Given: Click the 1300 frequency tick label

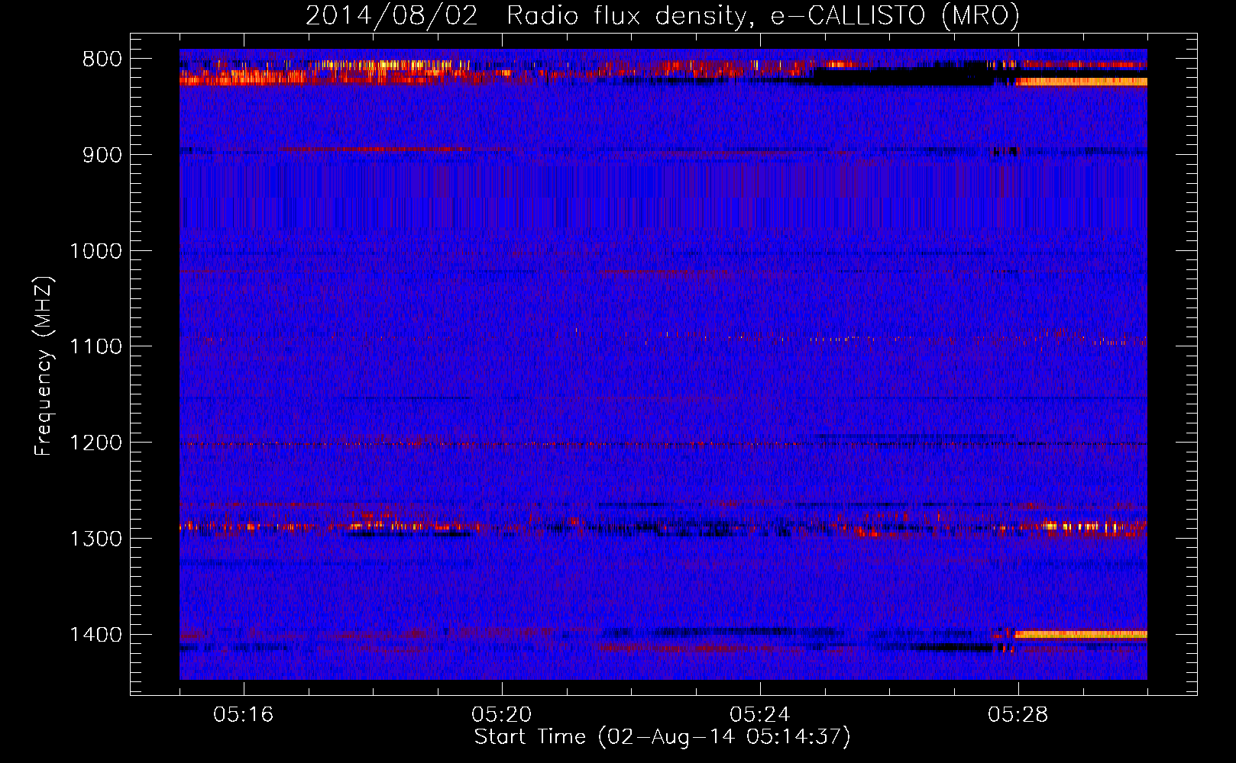Looking at the screenshot, I should 95,539.
